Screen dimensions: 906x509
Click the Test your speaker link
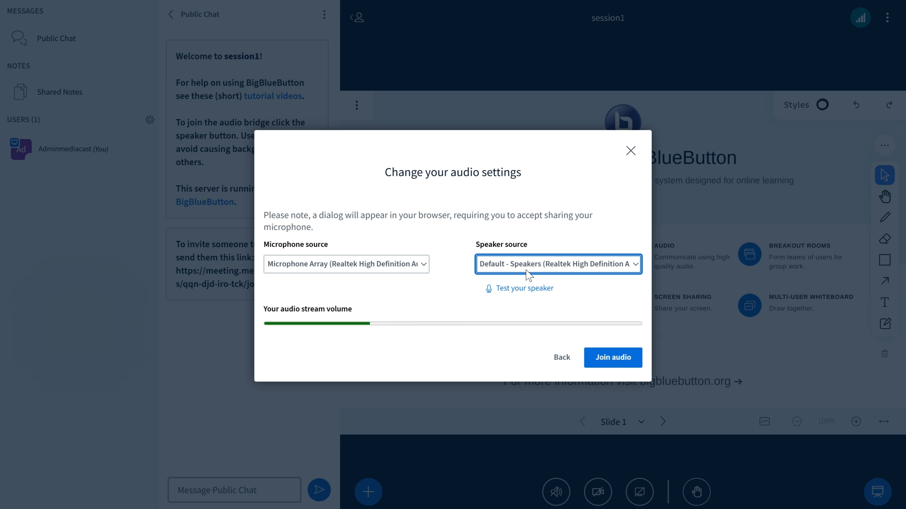click(524, 288)
